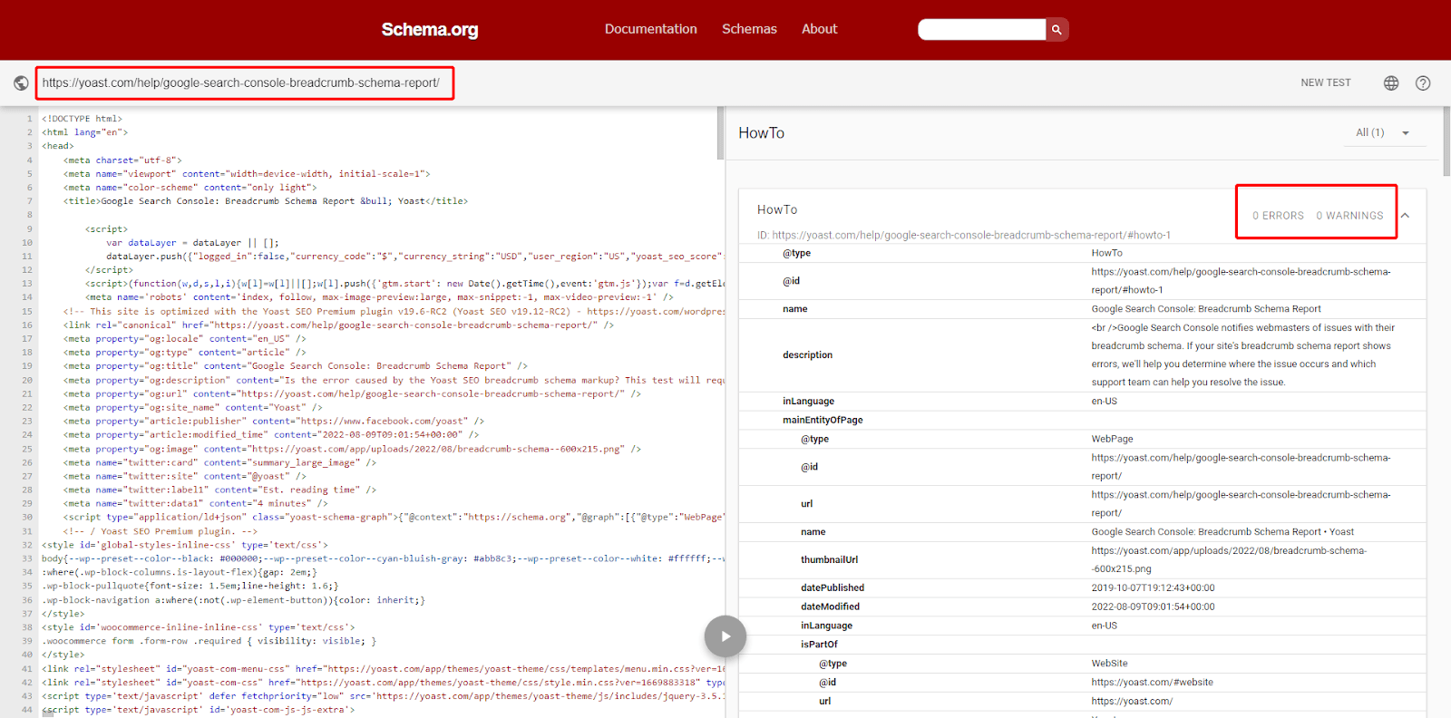Click code line 32 global-styles-inline-css style tag

click(185, 545)
